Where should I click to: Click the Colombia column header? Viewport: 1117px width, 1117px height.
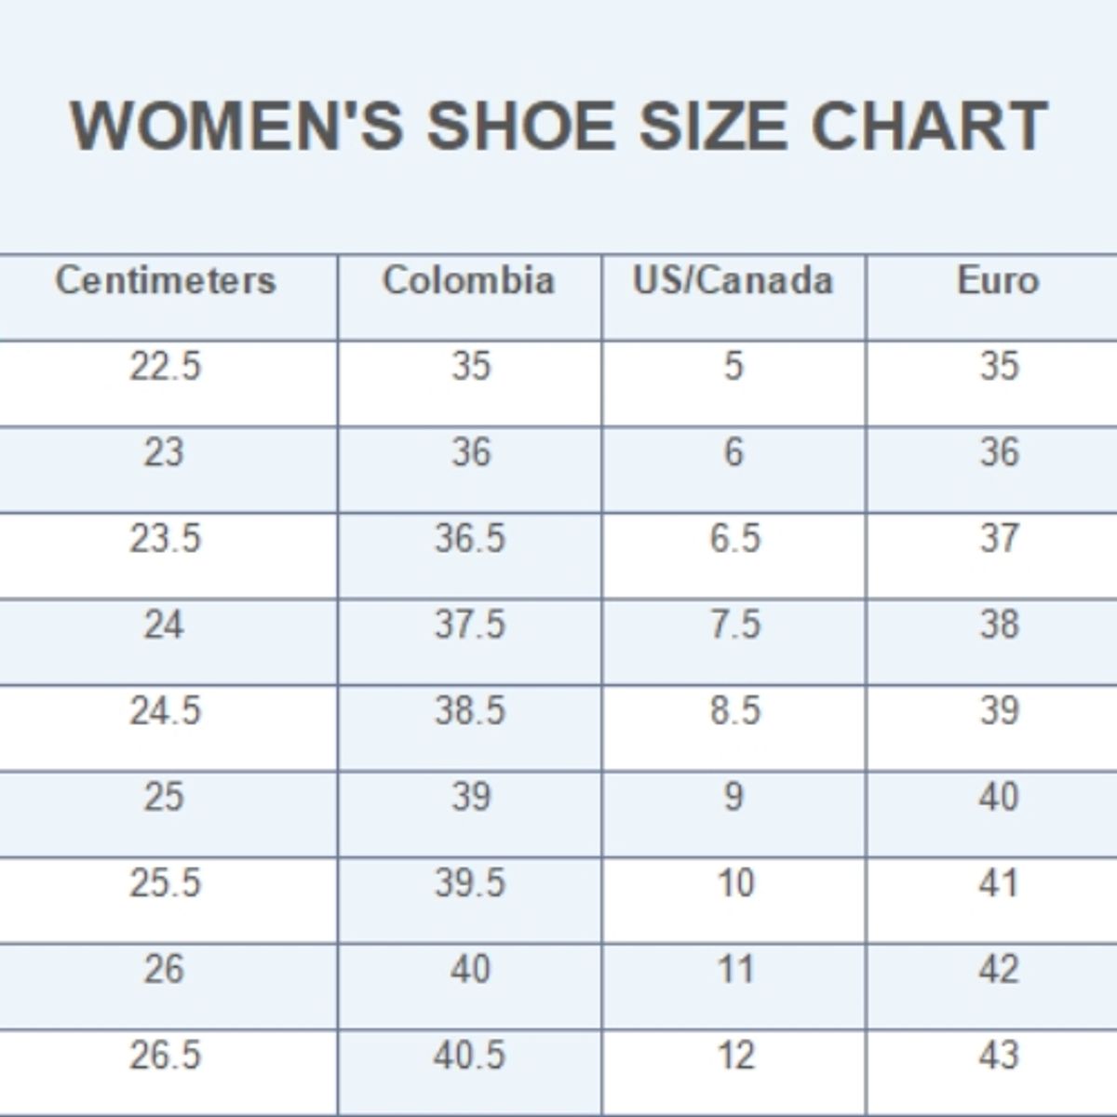click(x=468, y=280)
